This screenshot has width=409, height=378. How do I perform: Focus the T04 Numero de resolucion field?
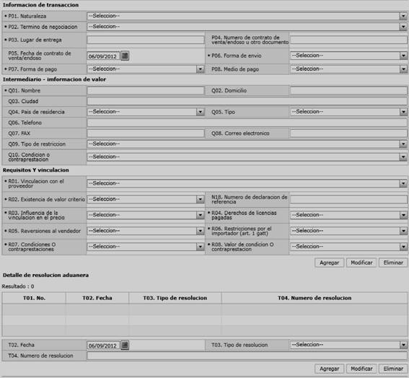(x=247, y=356)
